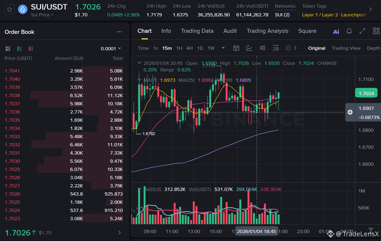The height and width of the screenshot is (241, 381).
Task: Switch order book to combined buy/sell view
Action: pyautogui.click(x=8, y=48)
